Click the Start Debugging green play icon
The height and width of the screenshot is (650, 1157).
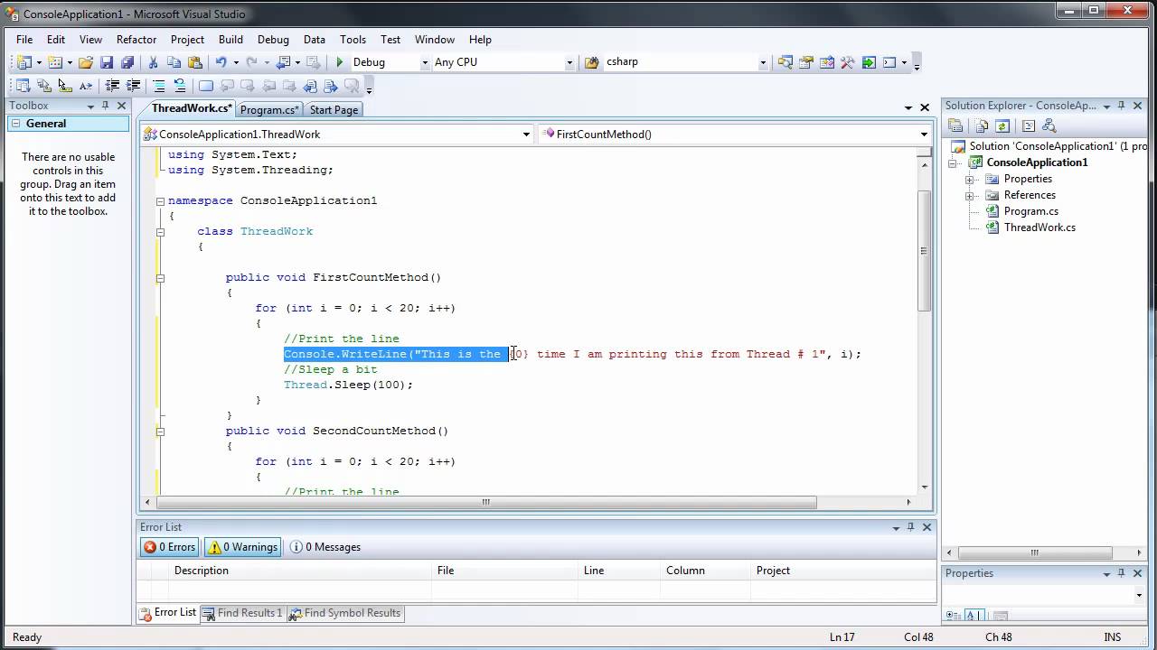tap(340, 62)
